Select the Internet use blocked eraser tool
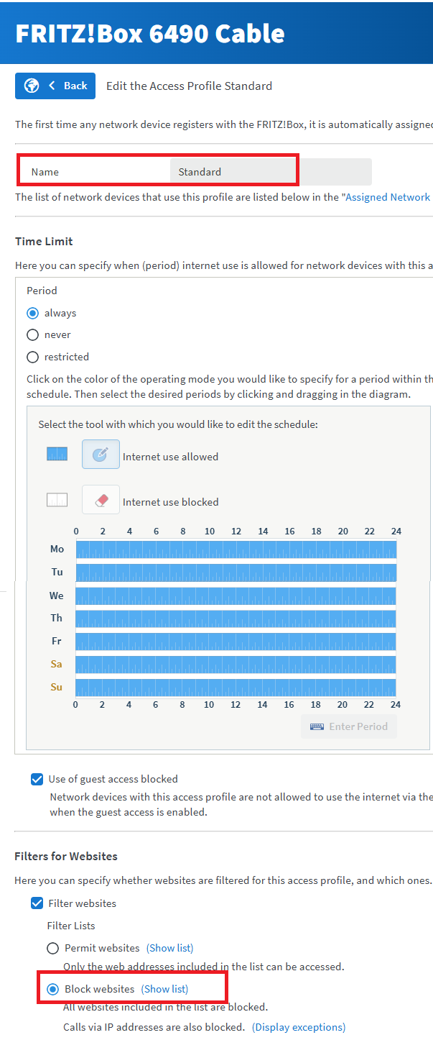433x1058 pixels. pyautogui.click(x=101, y=500)
